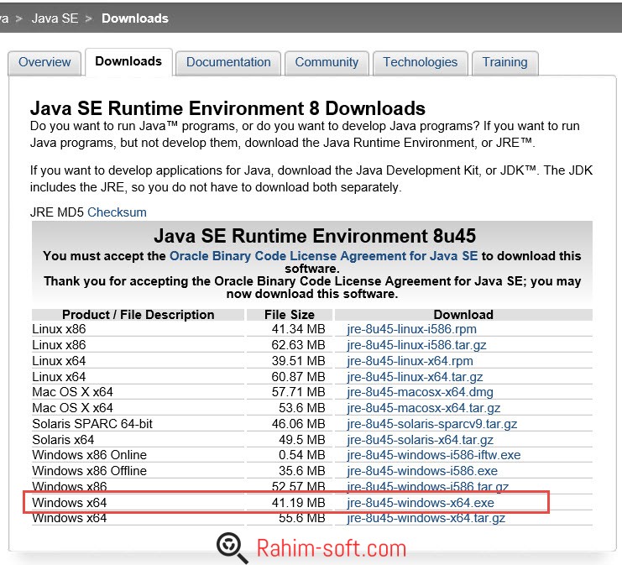The image size is (622, 565).
Task: Click the Download column header
Action: pyautogui.click(x=463, y=315)
